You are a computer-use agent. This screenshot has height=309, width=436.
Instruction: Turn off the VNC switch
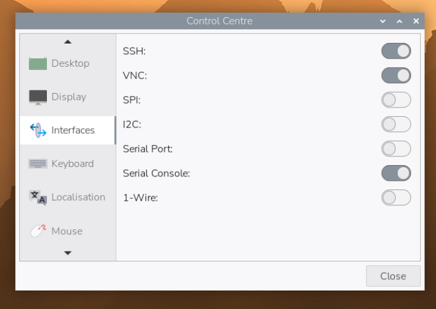pos(396,75)
